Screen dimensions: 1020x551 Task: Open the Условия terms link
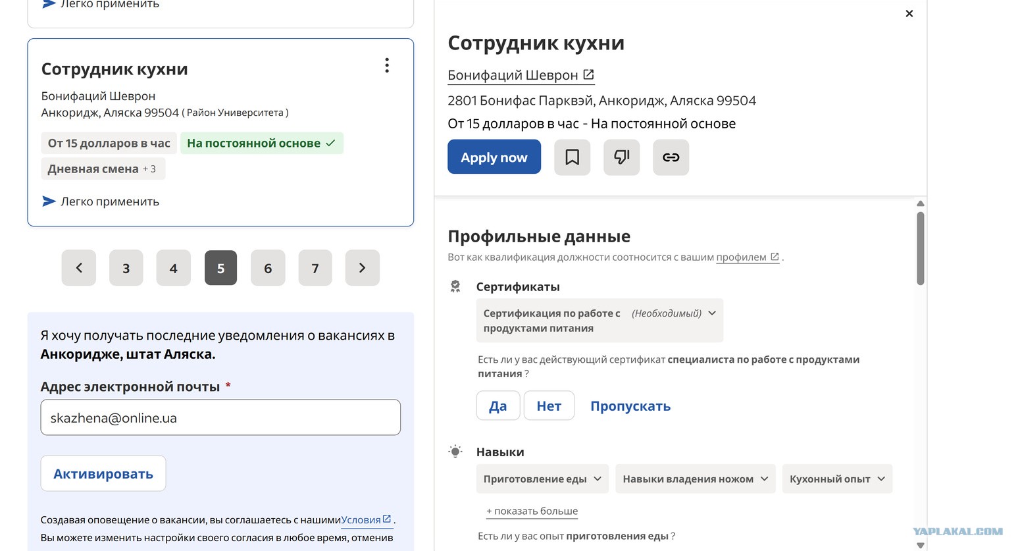(367, 520)
